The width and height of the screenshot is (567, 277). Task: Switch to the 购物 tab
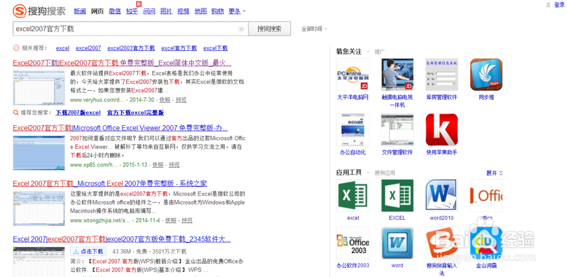point(217,11)
